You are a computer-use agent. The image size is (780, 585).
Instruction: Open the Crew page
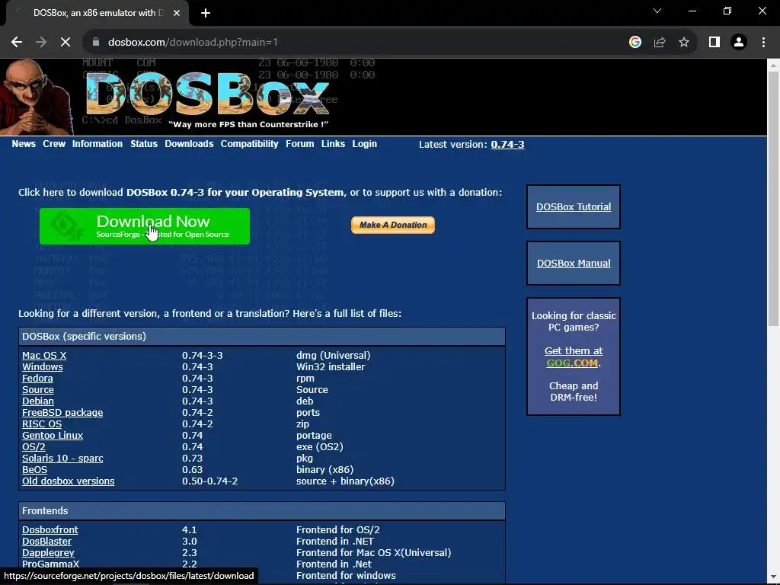(54, 144)
